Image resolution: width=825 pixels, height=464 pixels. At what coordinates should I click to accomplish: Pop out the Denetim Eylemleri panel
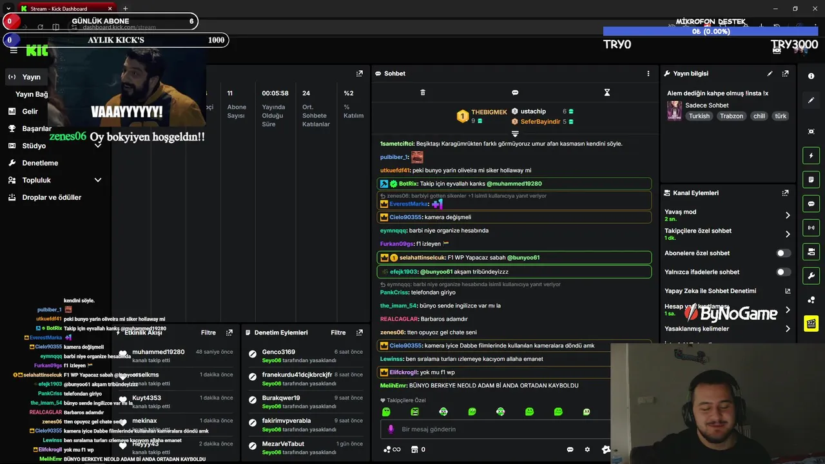click(x=360, y=333)
